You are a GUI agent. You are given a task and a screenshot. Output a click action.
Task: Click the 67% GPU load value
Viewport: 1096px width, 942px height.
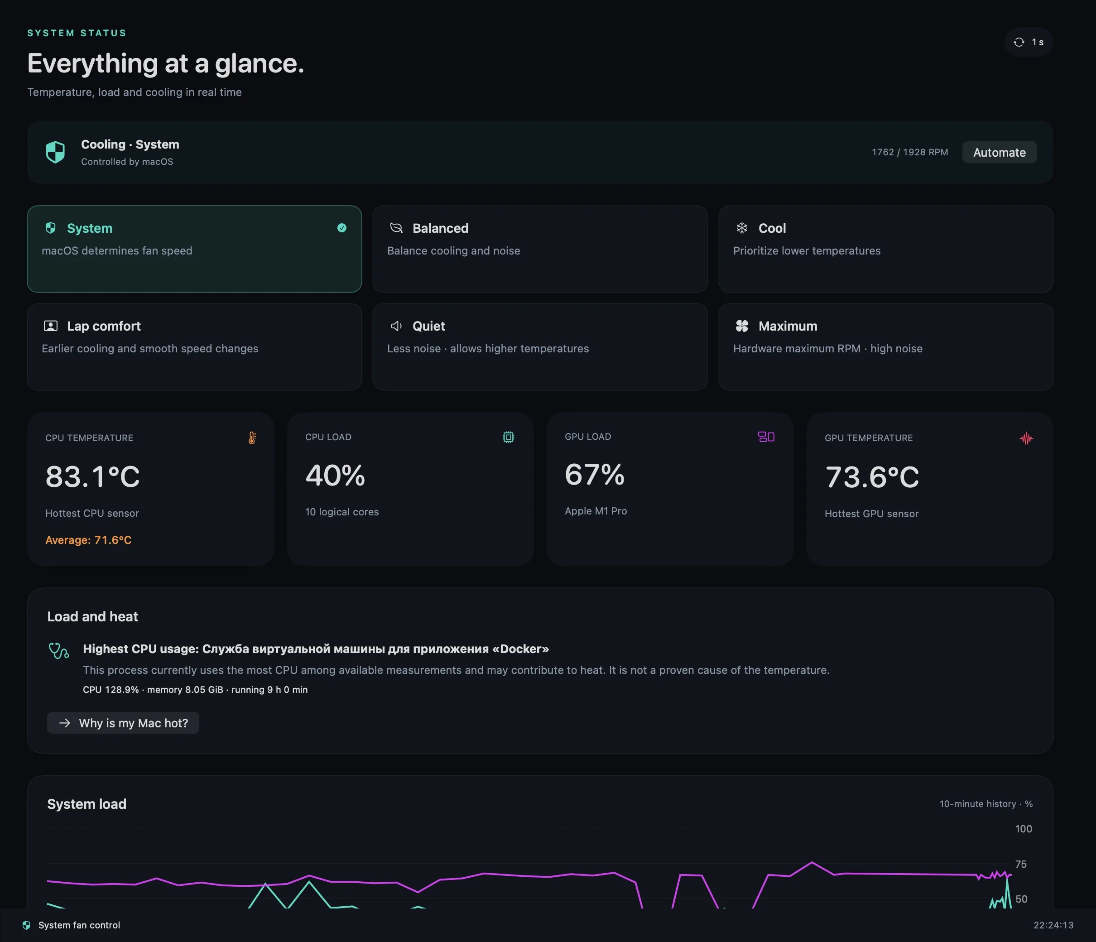[595, 474]
